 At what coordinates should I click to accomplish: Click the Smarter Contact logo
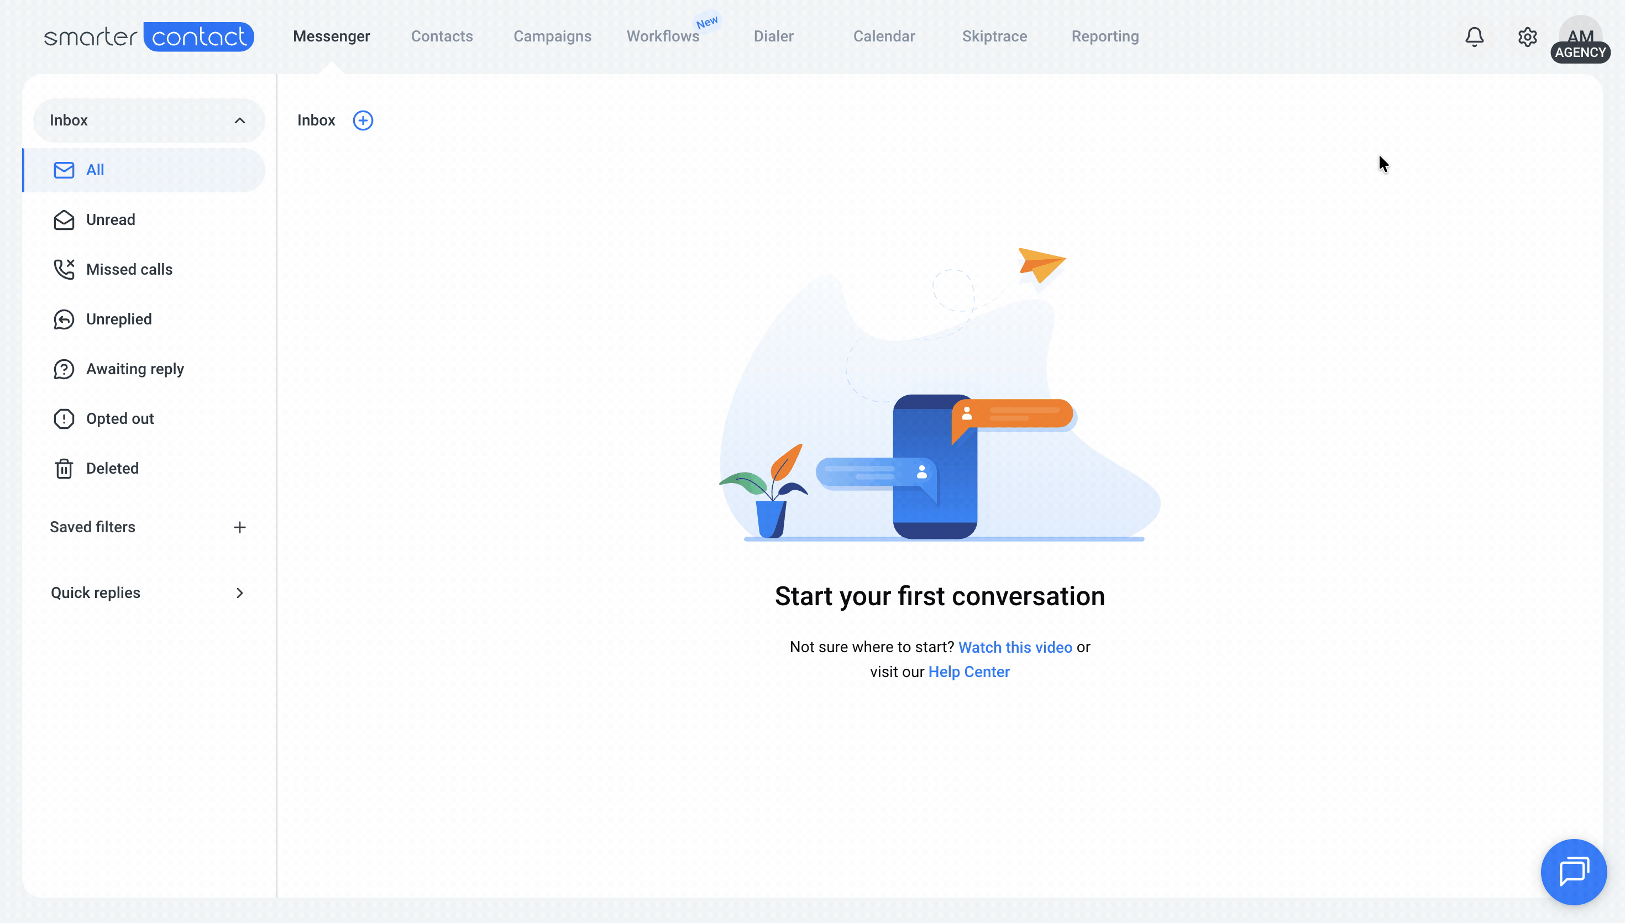pos(148,37)
